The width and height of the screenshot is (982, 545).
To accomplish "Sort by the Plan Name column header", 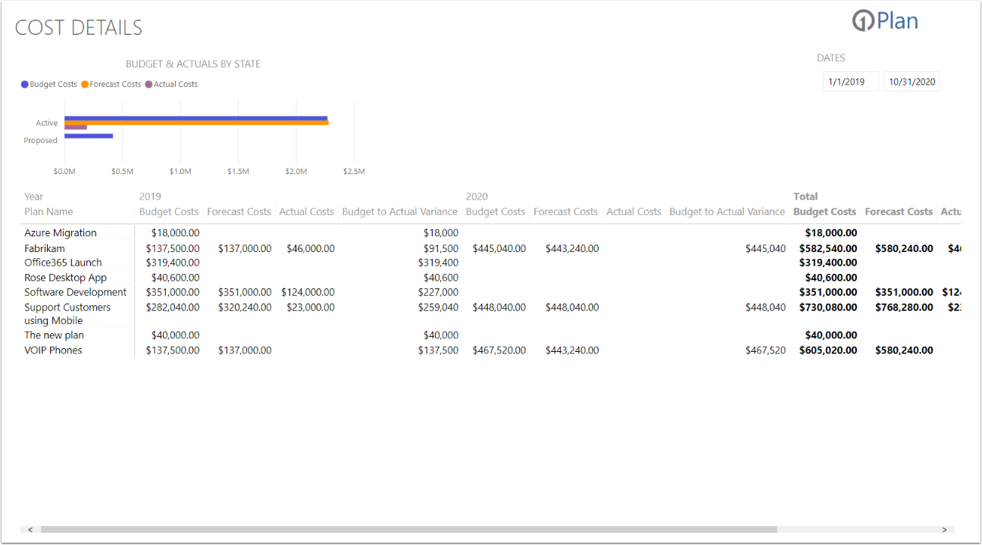I will click(48, 212).
